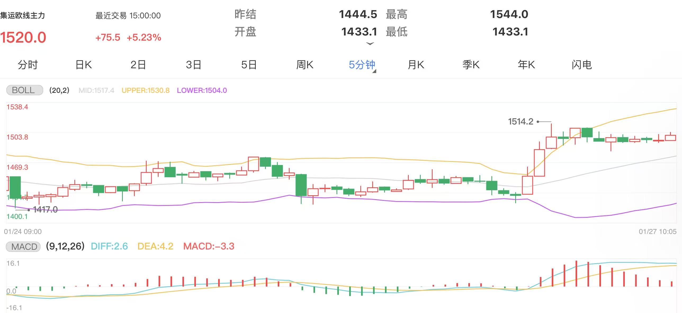Switch to the 月K monthly tab
The width and height of the screenshot is (682, 313).
click(x=416, y=65)
